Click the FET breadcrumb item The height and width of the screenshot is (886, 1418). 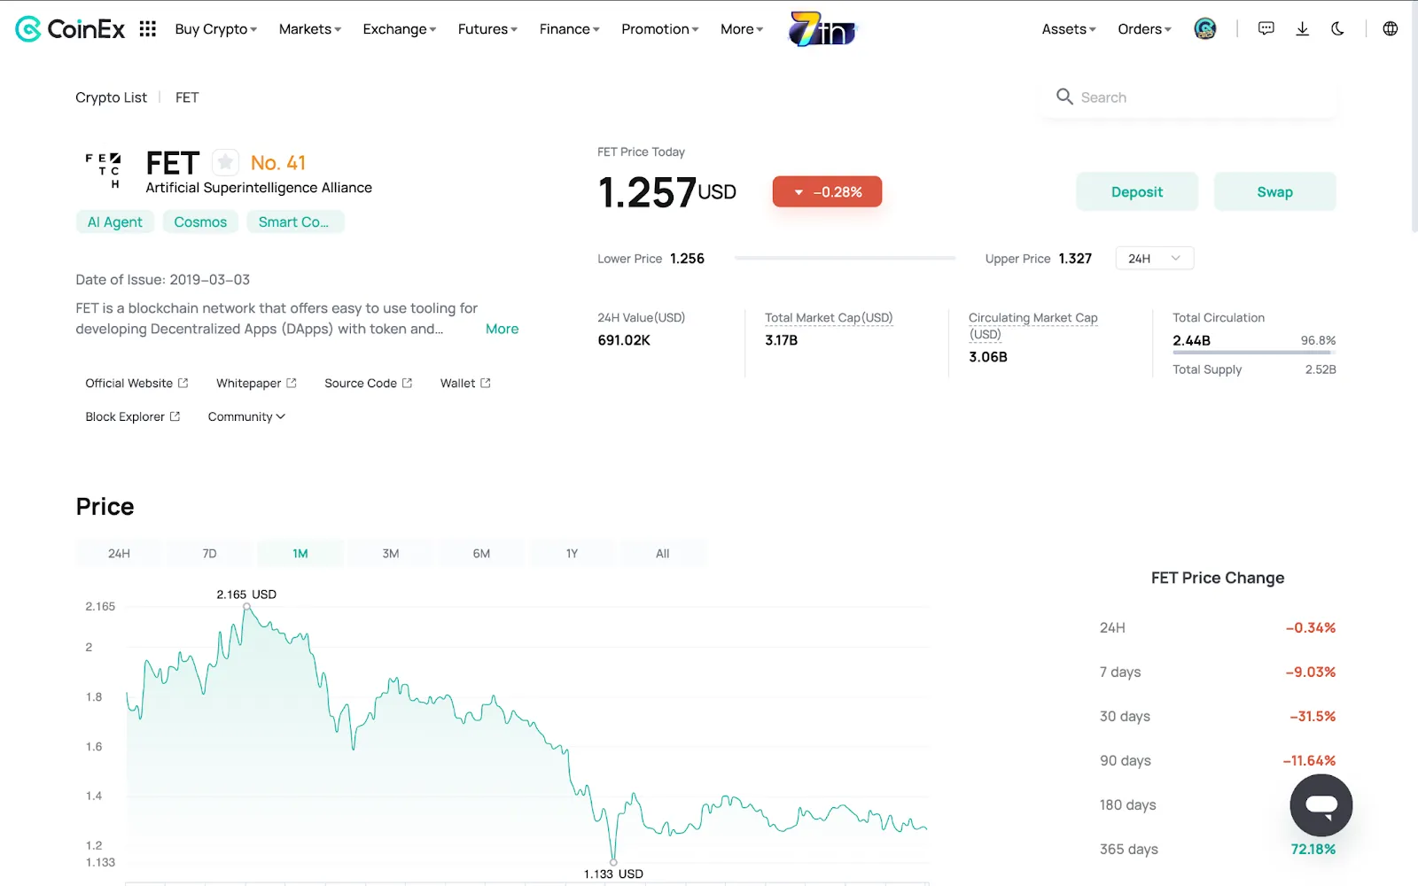pyautogui.click(x=187, y=97)
